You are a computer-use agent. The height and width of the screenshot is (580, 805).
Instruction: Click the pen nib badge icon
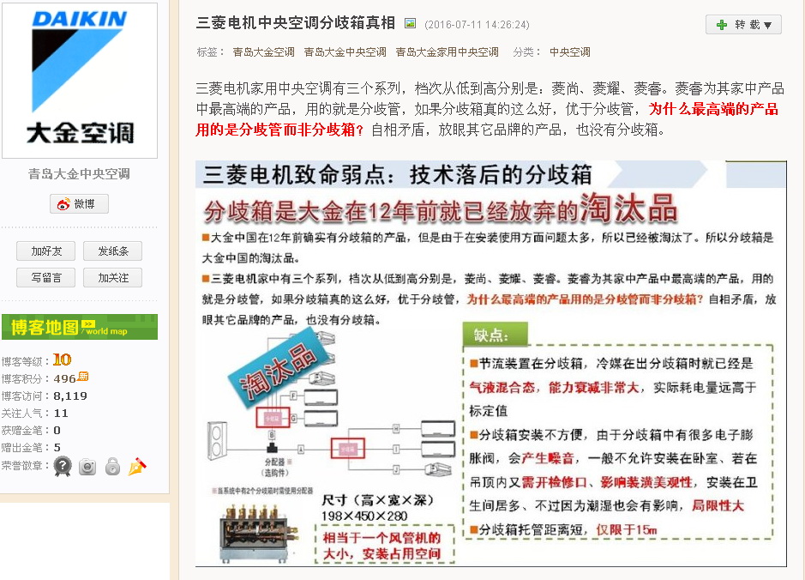pyautogui.click(x=137, y=466)
